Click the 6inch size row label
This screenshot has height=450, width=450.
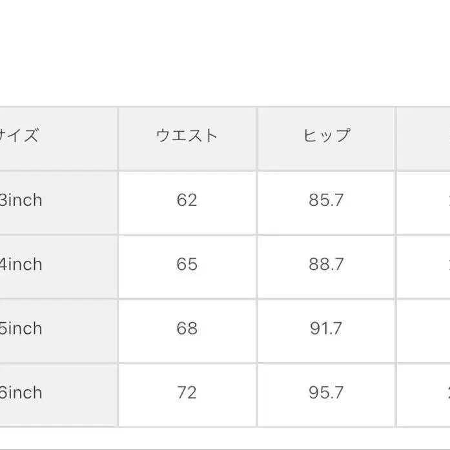click(21, 393)
